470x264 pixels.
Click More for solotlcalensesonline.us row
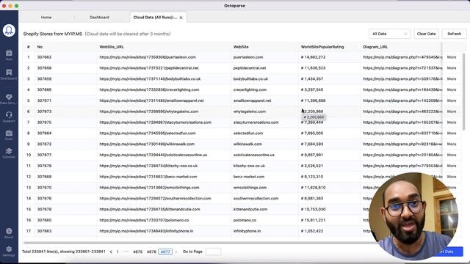click(x=452, y=155)
